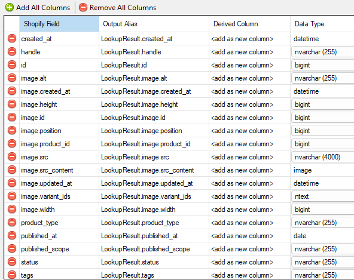The height and width of the screenshot is (280, 354).
Task: Remove the image.variant_ids column row
Action: 12,196
